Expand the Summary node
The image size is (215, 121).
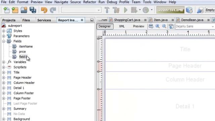tap(4, 109)
